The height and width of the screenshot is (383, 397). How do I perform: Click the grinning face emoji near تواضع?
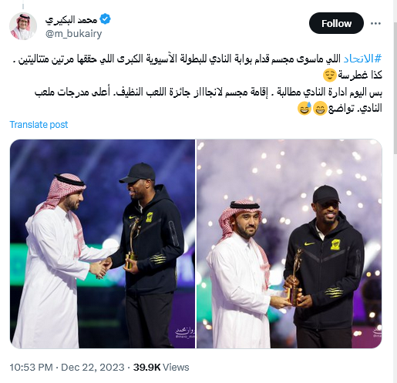point(320,109)
